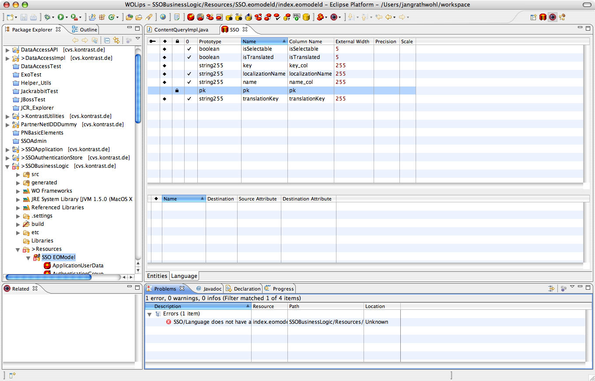Select the SSO/Language error entry
Screen dimensions: 595x381
coord(213,322)
